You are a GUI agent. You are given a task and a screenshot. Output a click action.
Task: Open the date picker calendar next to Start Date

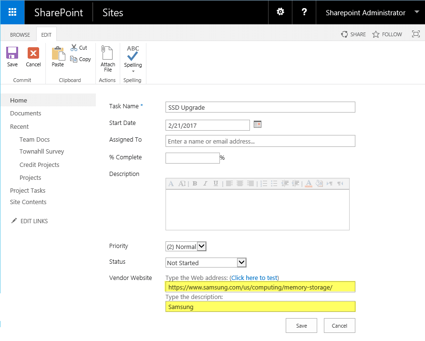257,124
